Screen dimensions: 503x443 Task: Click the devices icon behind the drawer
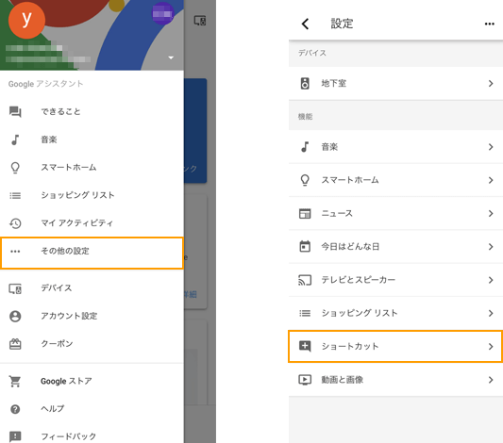(200, 21)
